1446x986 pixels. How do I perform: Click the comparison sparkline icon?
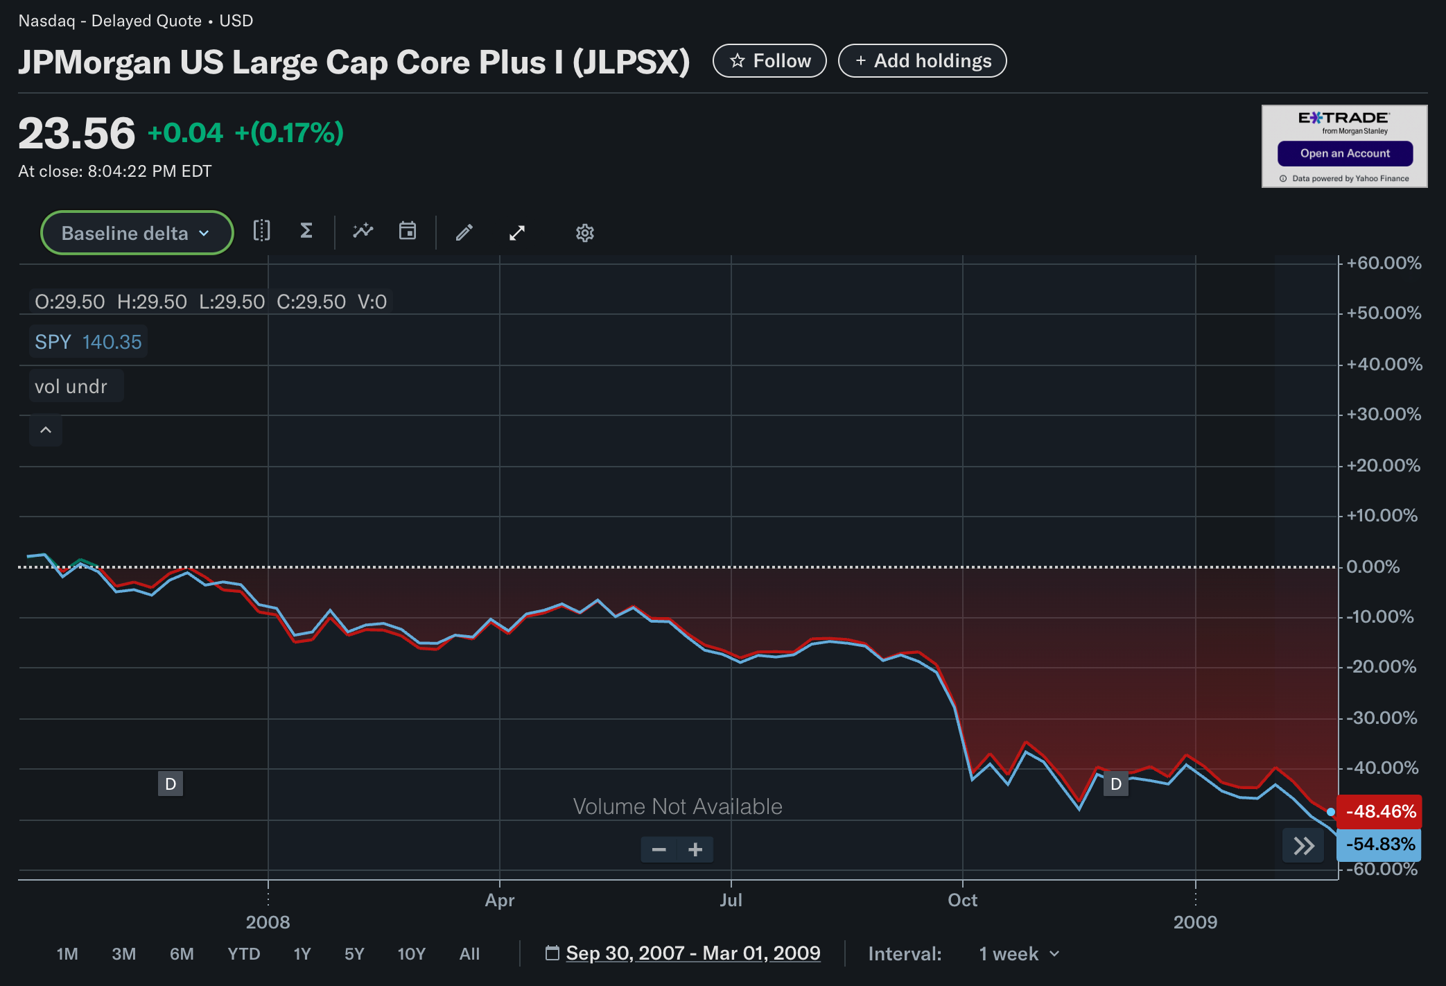tap(363, 232)
